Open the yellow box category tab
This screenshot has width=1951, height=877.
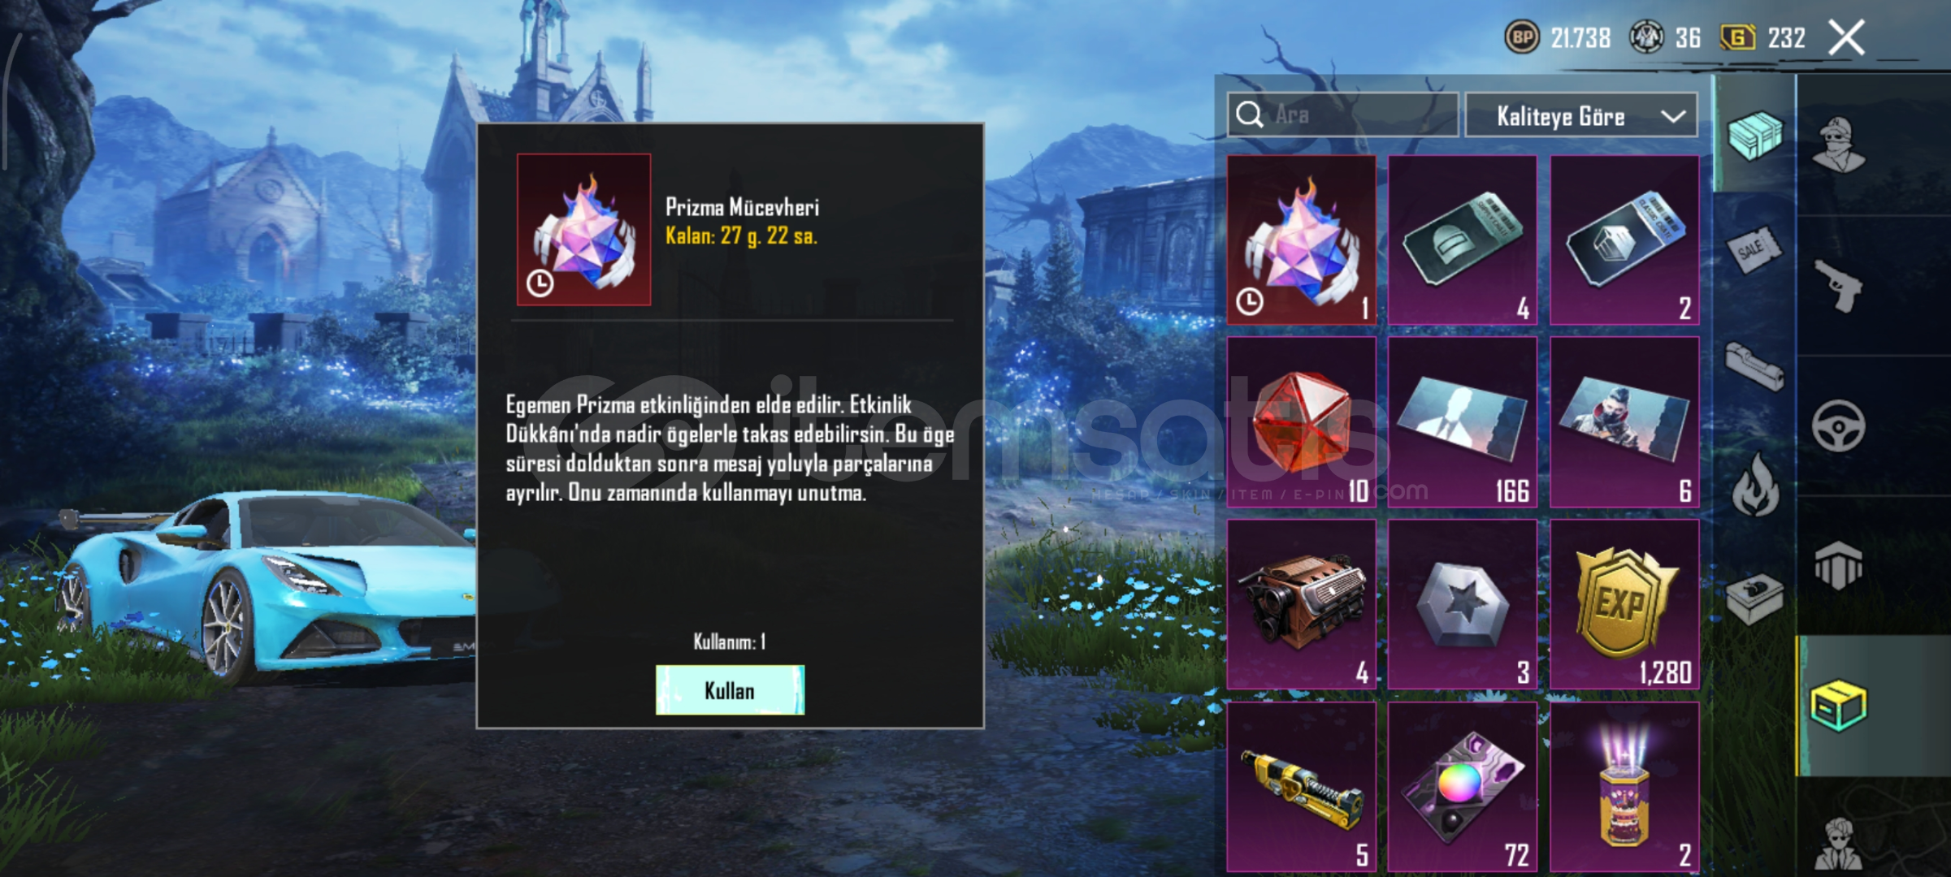[x=1840, y=706]
